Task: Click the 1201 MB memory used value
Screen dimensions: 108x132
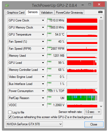Action: click(56, 56)
